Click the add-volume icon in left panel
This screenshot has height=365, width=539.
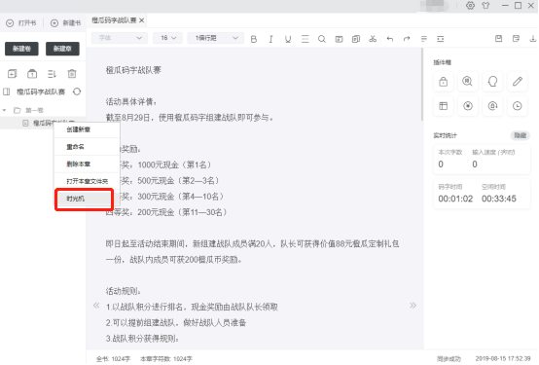click(x=12, y=74)
